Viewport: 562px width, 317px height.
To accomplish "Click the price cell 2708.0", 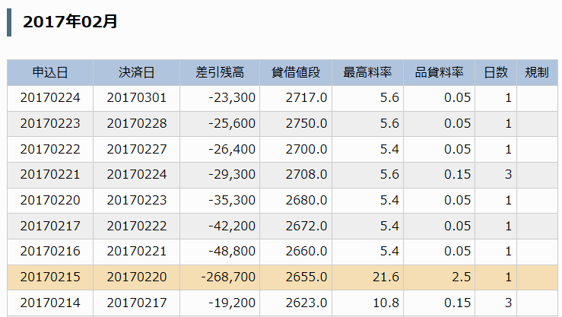I will (x=306, y=174).
